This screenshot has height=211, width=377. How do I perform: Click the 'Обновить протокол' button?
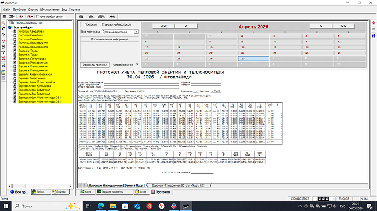tap(95, 65)
